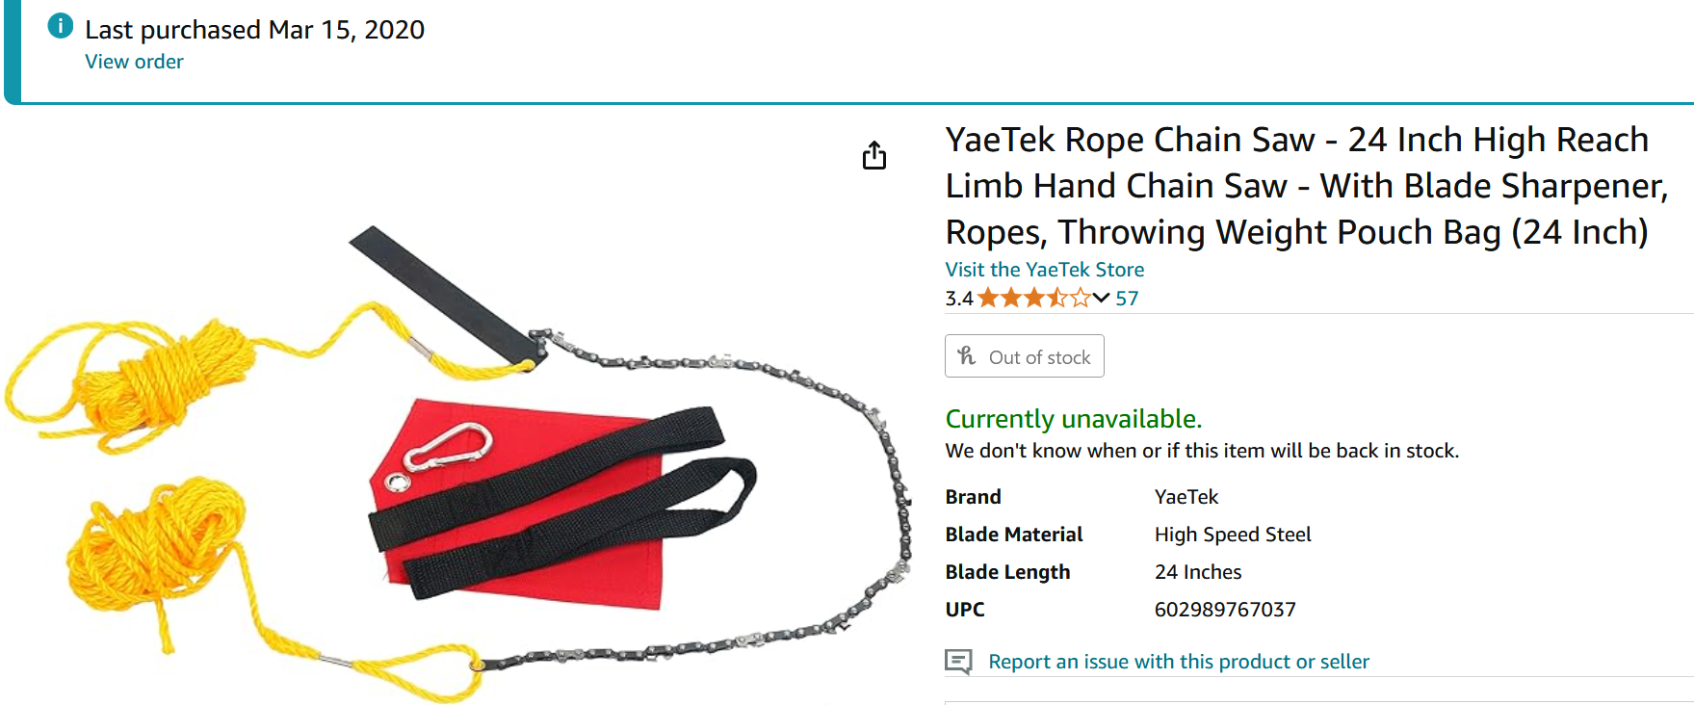Screen dimensions: 1694x705
Task: Report an issue with this product
Action: point(1178,662)
